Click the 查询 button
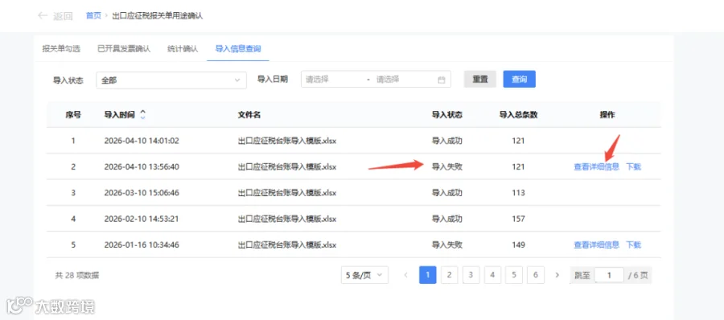 pos(519,80)
